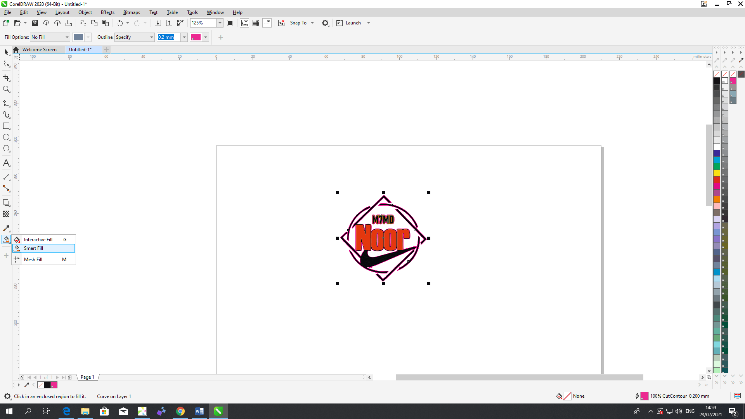745x419 pixels.
Task: Open the outline color picker arrow
Action: coord(206,37)
